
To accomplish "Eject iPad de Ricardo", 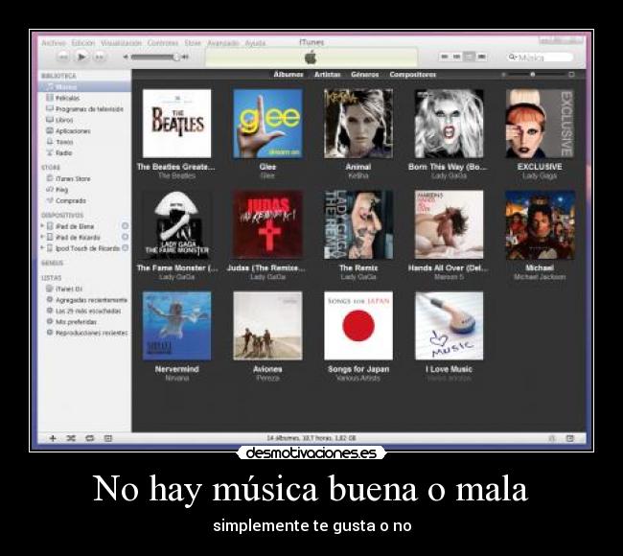I will click(125, 237).
